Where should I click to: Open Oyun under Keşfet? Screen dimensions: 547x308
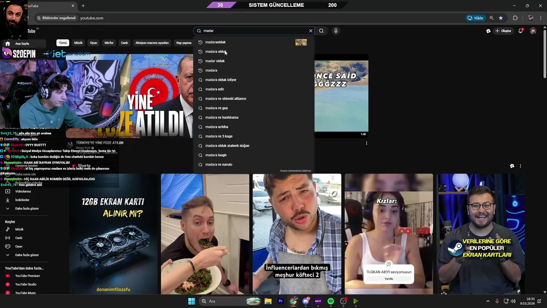click(19, 246)
